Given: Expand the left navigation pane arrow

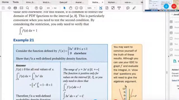Looking at the screenshot, I should pyautogui.click(x=1, y=56).
